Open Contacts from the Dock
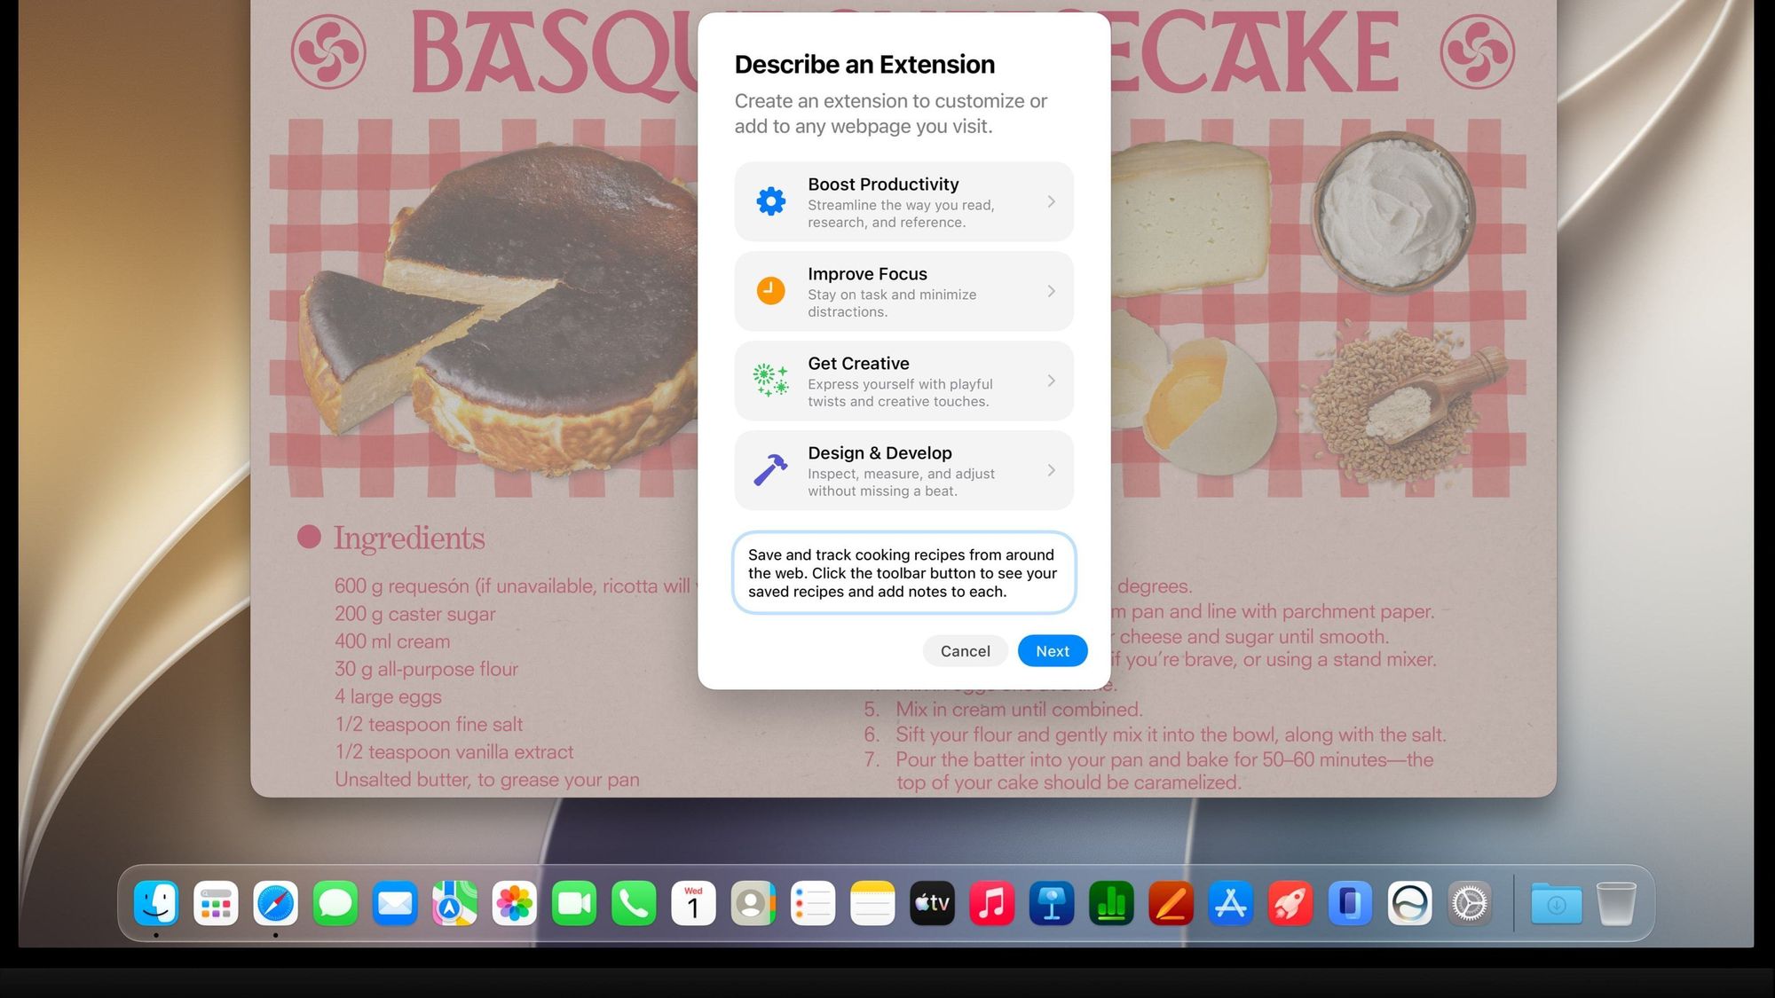 pyautogui.click(x=753, y=904)
